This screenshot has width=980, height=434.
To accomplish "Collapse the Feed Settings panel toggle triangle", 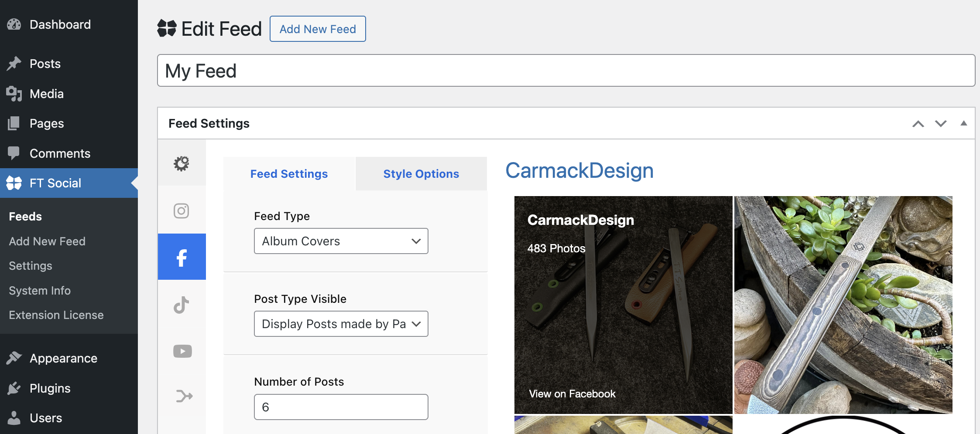I will (x=964, y=123).
